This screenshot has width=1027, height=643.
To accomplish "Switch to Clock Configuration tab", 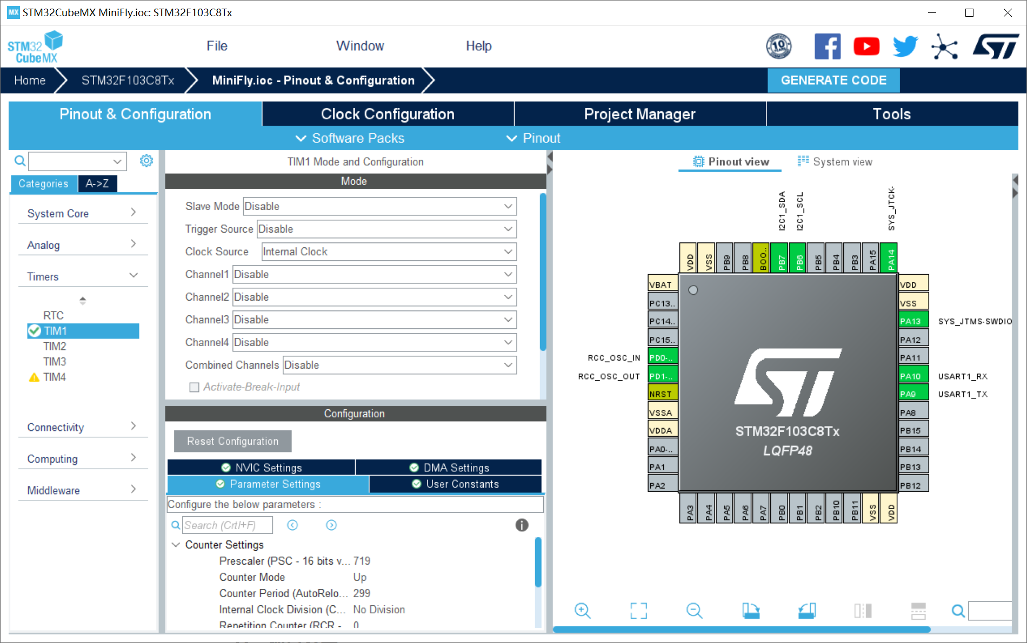I will click(388, 114).
